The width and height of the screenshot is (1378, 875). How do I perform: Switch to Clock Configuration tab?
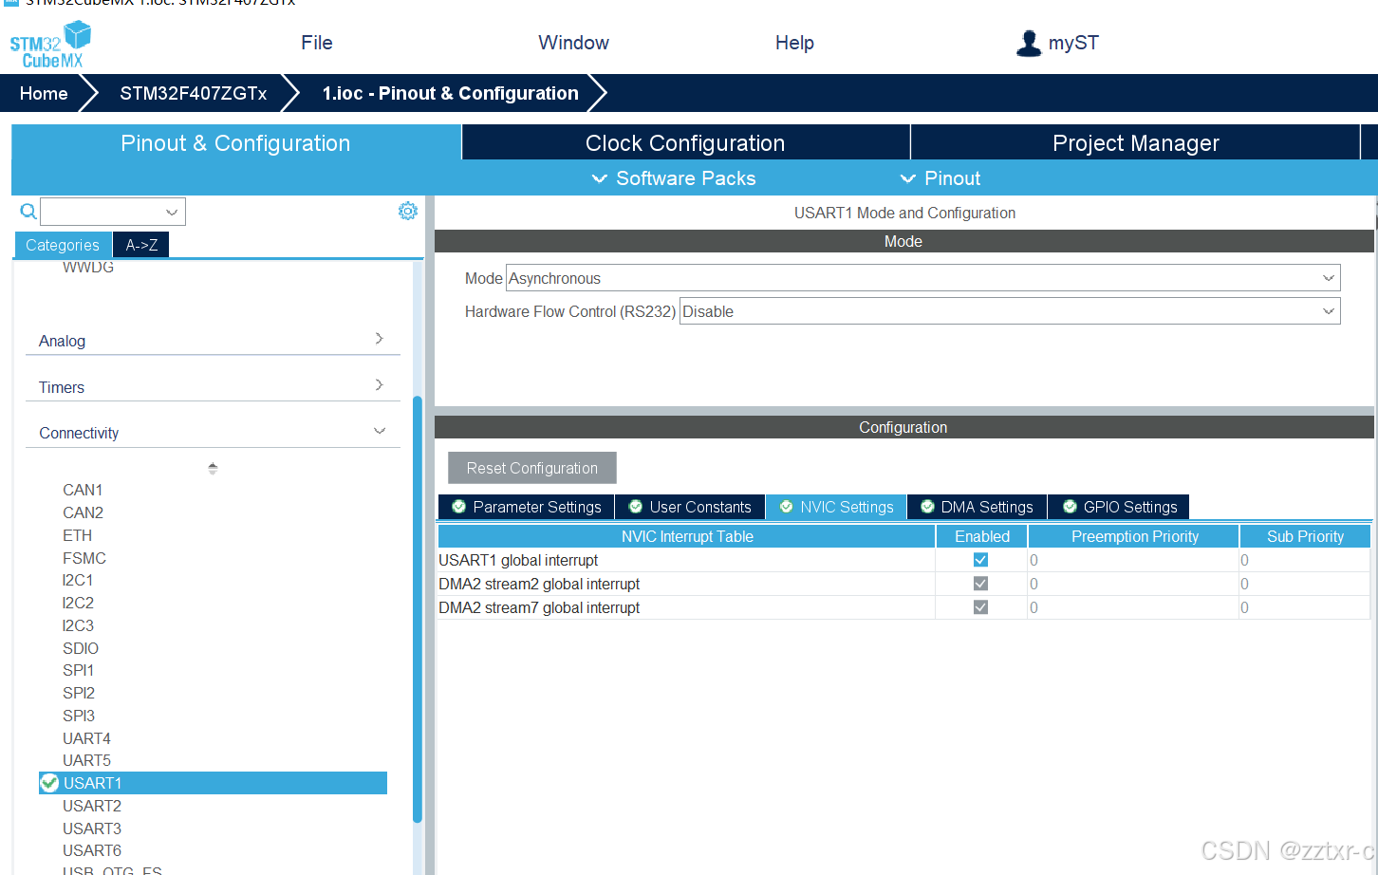[x=685, y=142]
